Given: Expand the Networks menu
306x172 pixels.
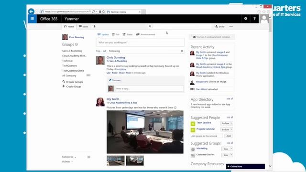Looking at the screenshot, I should coord(69,157).
